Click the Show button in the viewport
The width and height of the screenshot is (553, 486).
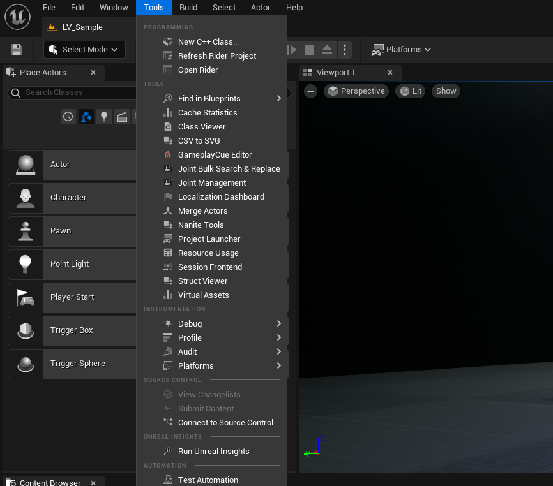pos(446,91)
